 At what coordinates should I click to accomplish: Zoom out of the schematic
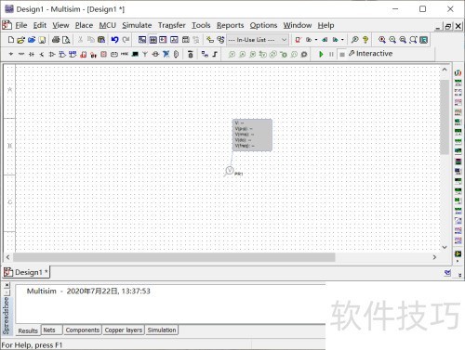coord(392,40)
